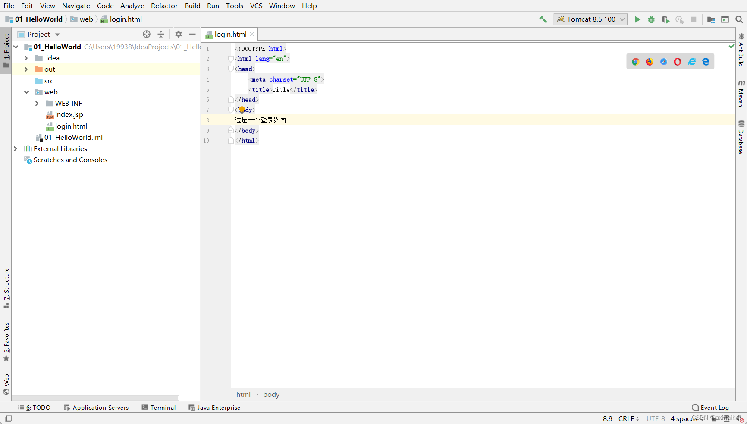The height and width of the screenshot is (424, 747).
Task: Toggle the Favorites tool window
Action: pyautogui.click(x=6, y=342)
